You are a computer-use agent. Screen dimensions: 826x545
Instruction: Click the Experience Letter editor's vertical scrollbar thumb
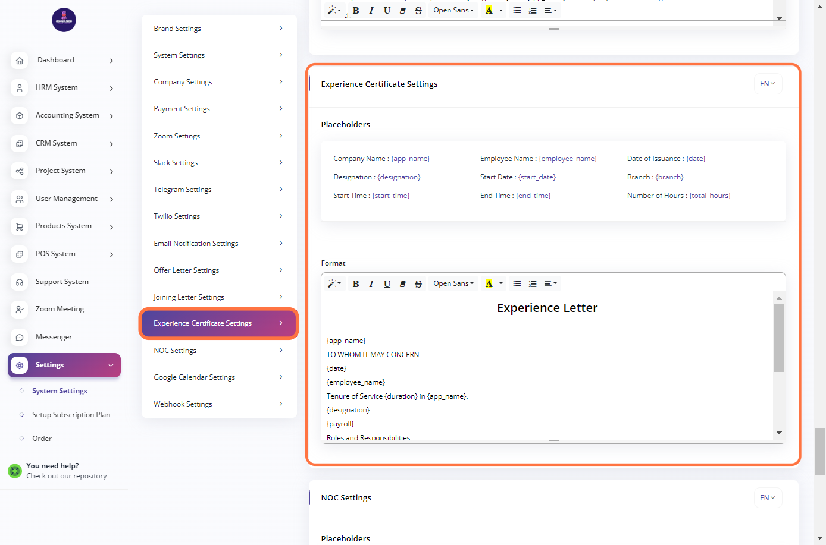pos(779,338)
